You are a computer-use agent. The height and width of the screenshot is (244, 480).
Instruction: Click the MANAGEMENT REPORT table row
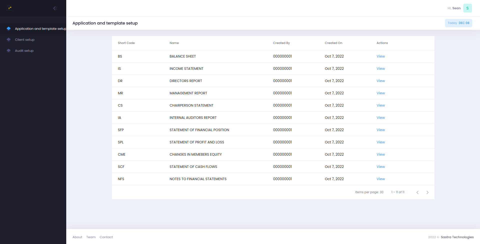[225, 93]
